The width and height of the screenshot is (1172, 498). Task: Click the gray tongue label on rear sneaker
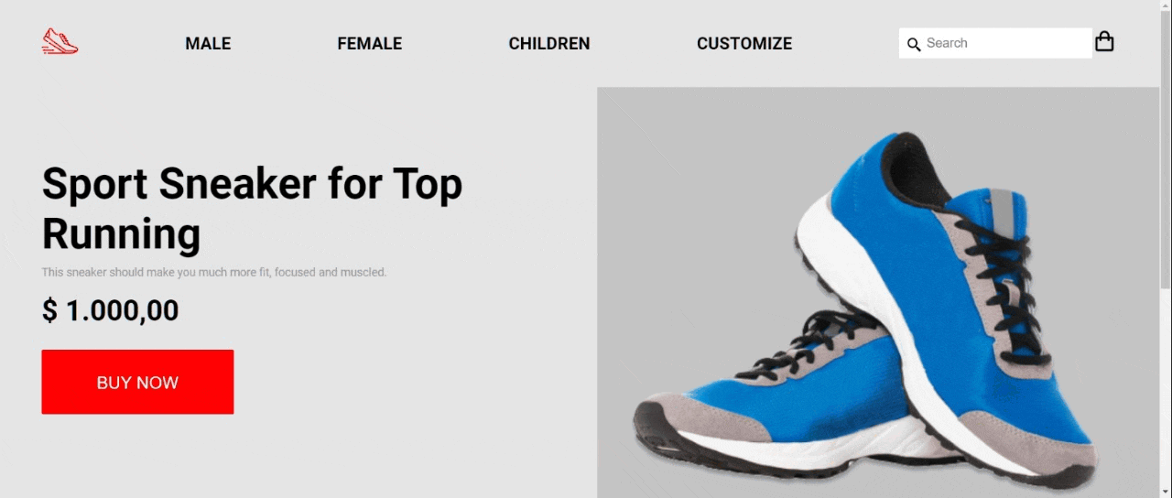pyautogui.click(x=1004, y=211)
